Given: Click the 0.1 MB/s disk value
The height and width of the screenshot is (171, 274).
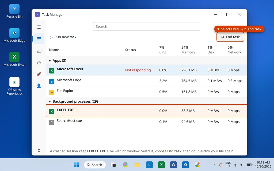Looking at the screenshot, I should pyautogui.click(x=215, y=81).
